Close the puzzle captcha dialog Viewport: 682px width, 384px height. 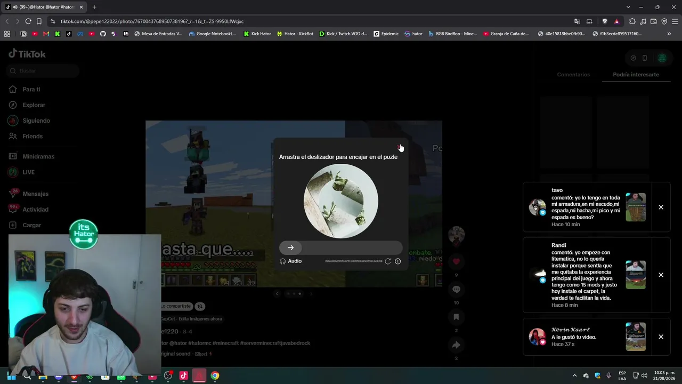(400, 147)
